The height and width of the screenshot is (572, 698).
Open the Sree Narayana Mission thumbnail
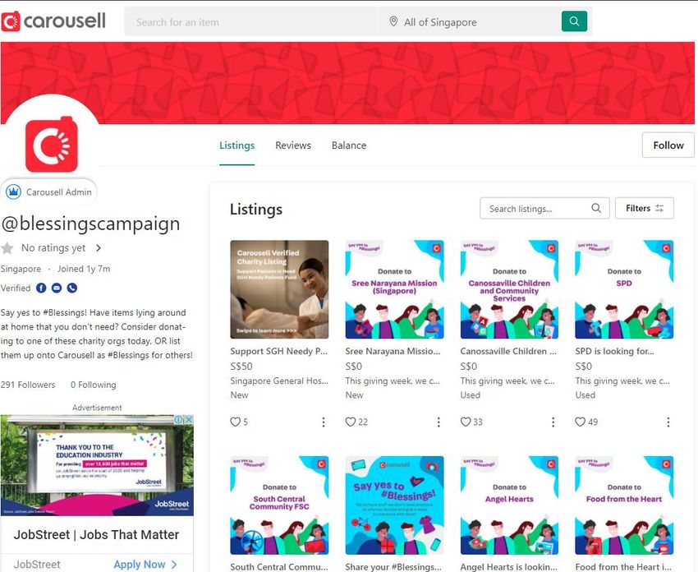point(394,289)
